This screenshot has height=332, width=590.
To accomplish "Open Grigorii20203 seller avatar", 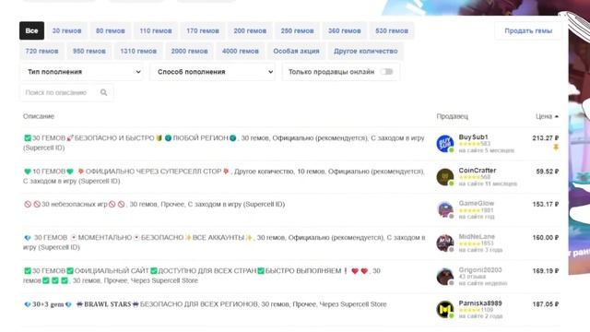I will [445, 277].
